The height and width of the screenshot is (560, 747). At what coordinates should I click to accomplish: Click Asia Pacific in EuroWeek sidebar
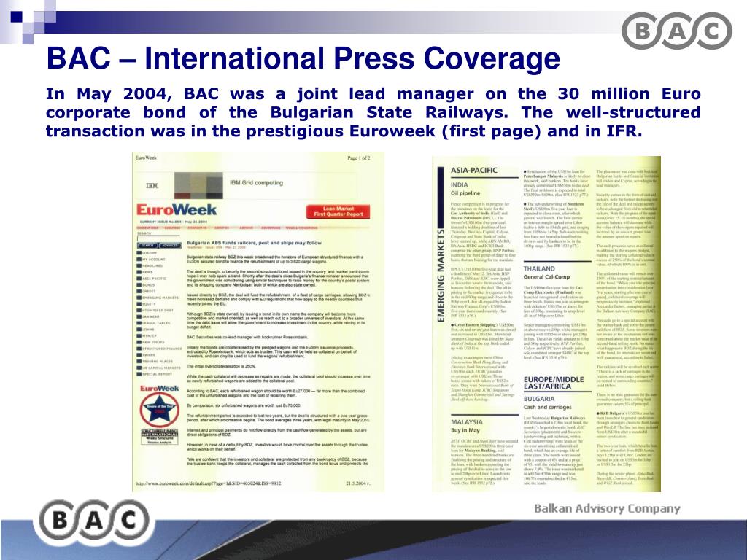point(152,279)
